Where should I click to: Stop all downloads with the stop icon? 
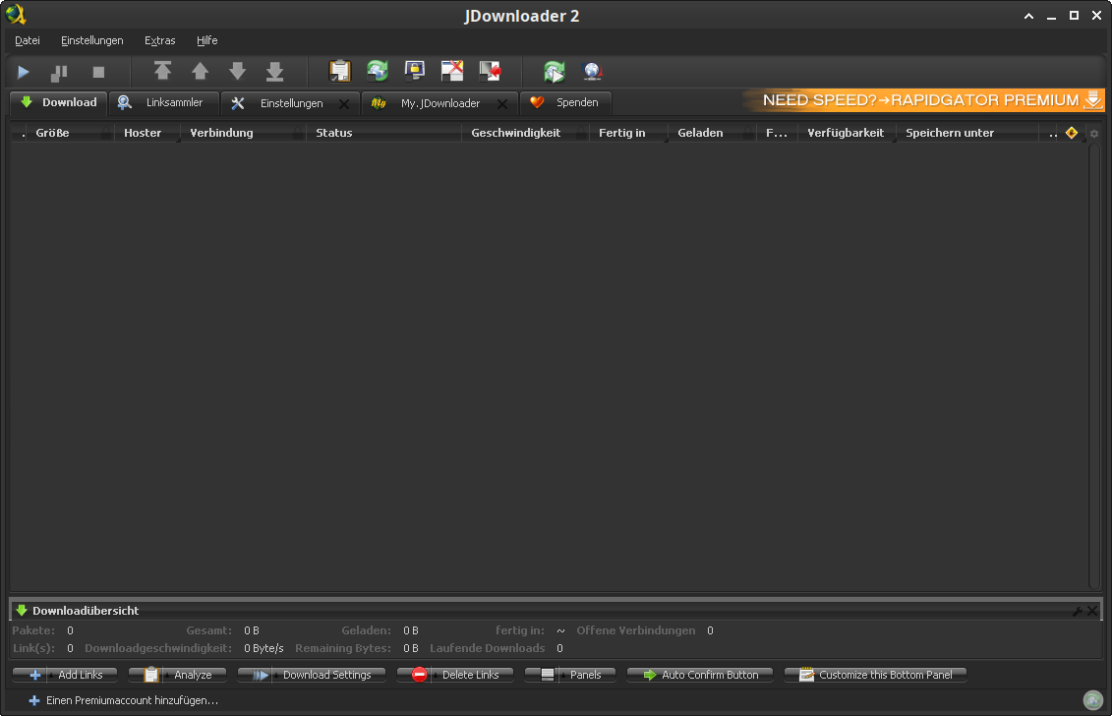tap(98, 72)
